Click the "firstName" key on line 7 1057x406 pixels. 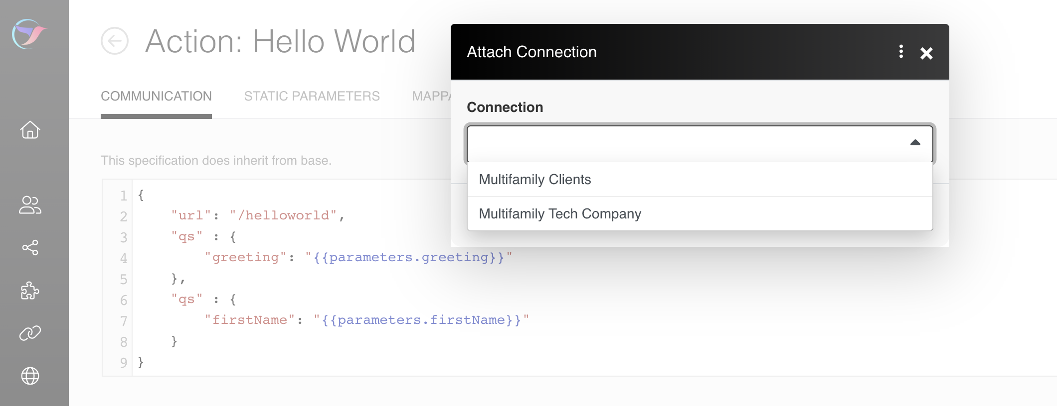point(250,320)
